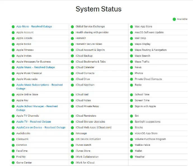This screenshot has height=168, width=193.
Task: Click green status dot beside HomeKit
Action: (x=72, y=38)
